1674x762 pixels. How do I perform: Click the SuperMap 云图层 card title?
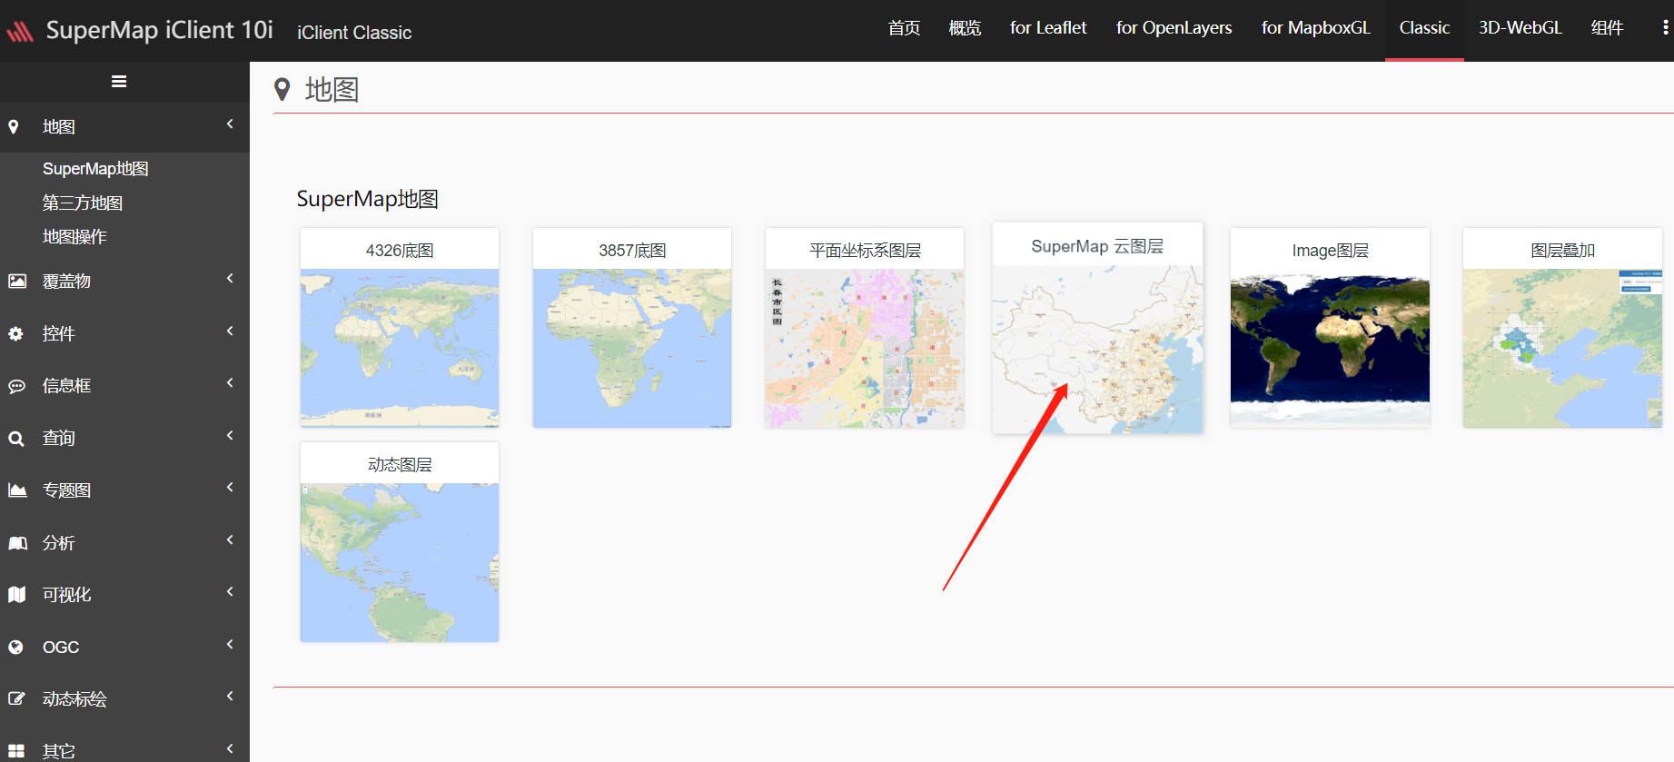[x=1097, y=247]
